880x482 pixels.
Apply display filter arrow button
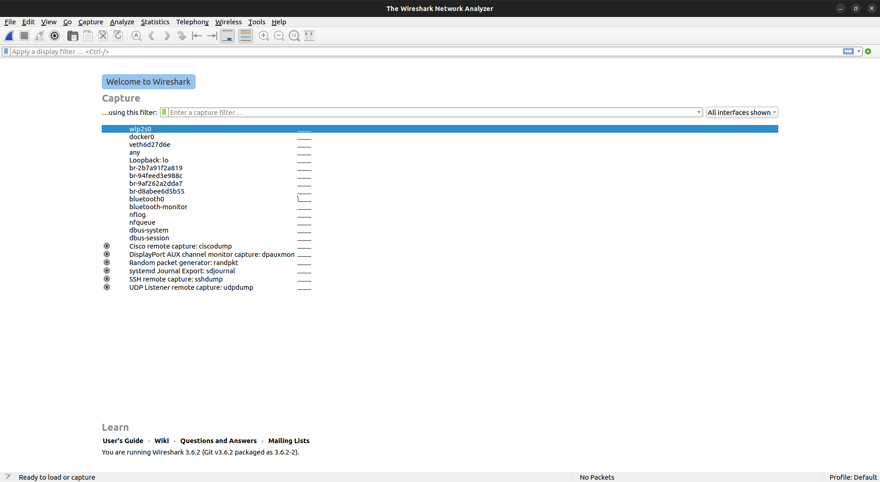pos(848,51)
